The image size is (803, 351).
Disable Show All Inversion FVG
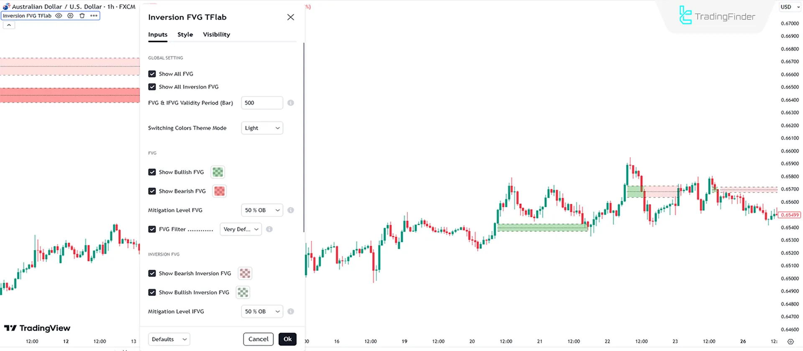[x=152, y=87]
